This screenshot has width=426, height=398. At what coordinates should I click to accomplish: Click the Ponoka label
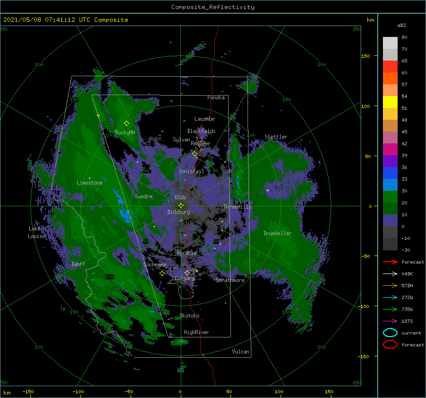pos(216,97)
